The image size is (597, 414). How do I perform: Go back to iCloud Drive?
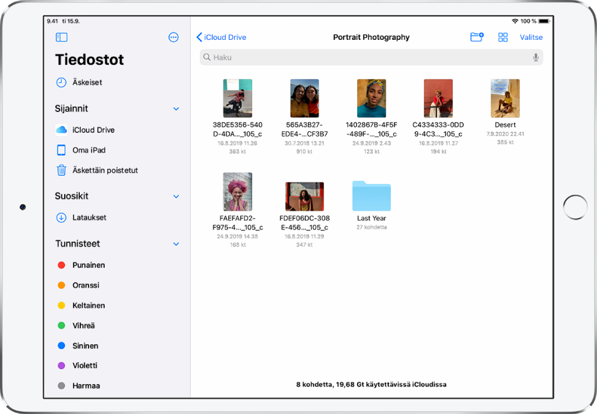coord(221,37)
